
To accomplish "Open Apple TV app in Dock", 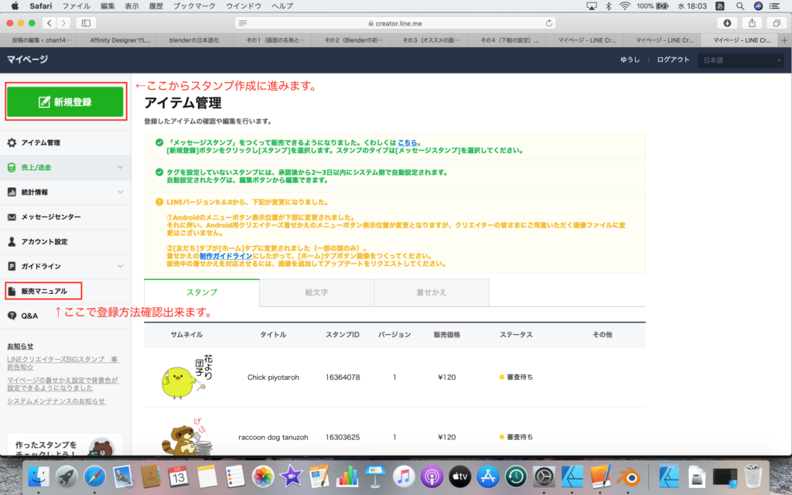I will click(x=459, y=476).
